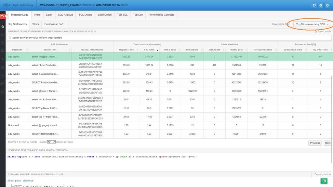Viewport: 333px width, 187px height.
Task: Click Cpu Time value 1000.34
Action: 149,65
